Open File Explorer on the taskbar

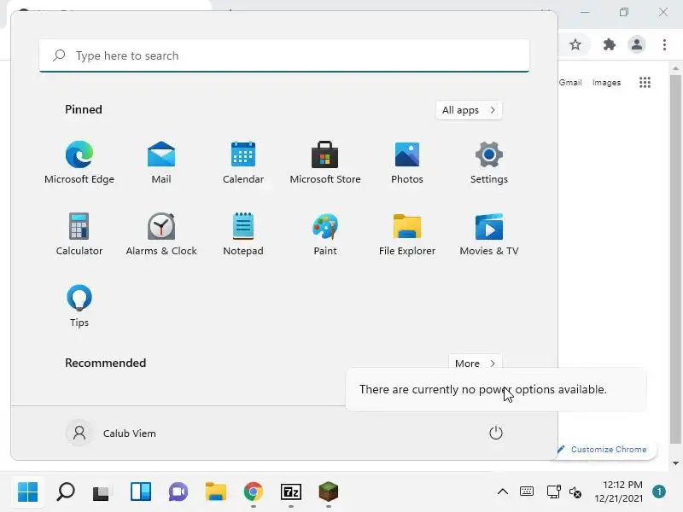click(x=216, y=492)
